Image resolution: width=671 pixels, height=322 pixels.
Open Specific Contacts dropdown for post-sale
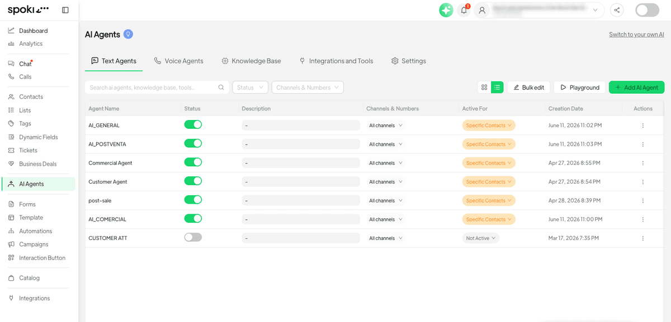pos(489,201)
